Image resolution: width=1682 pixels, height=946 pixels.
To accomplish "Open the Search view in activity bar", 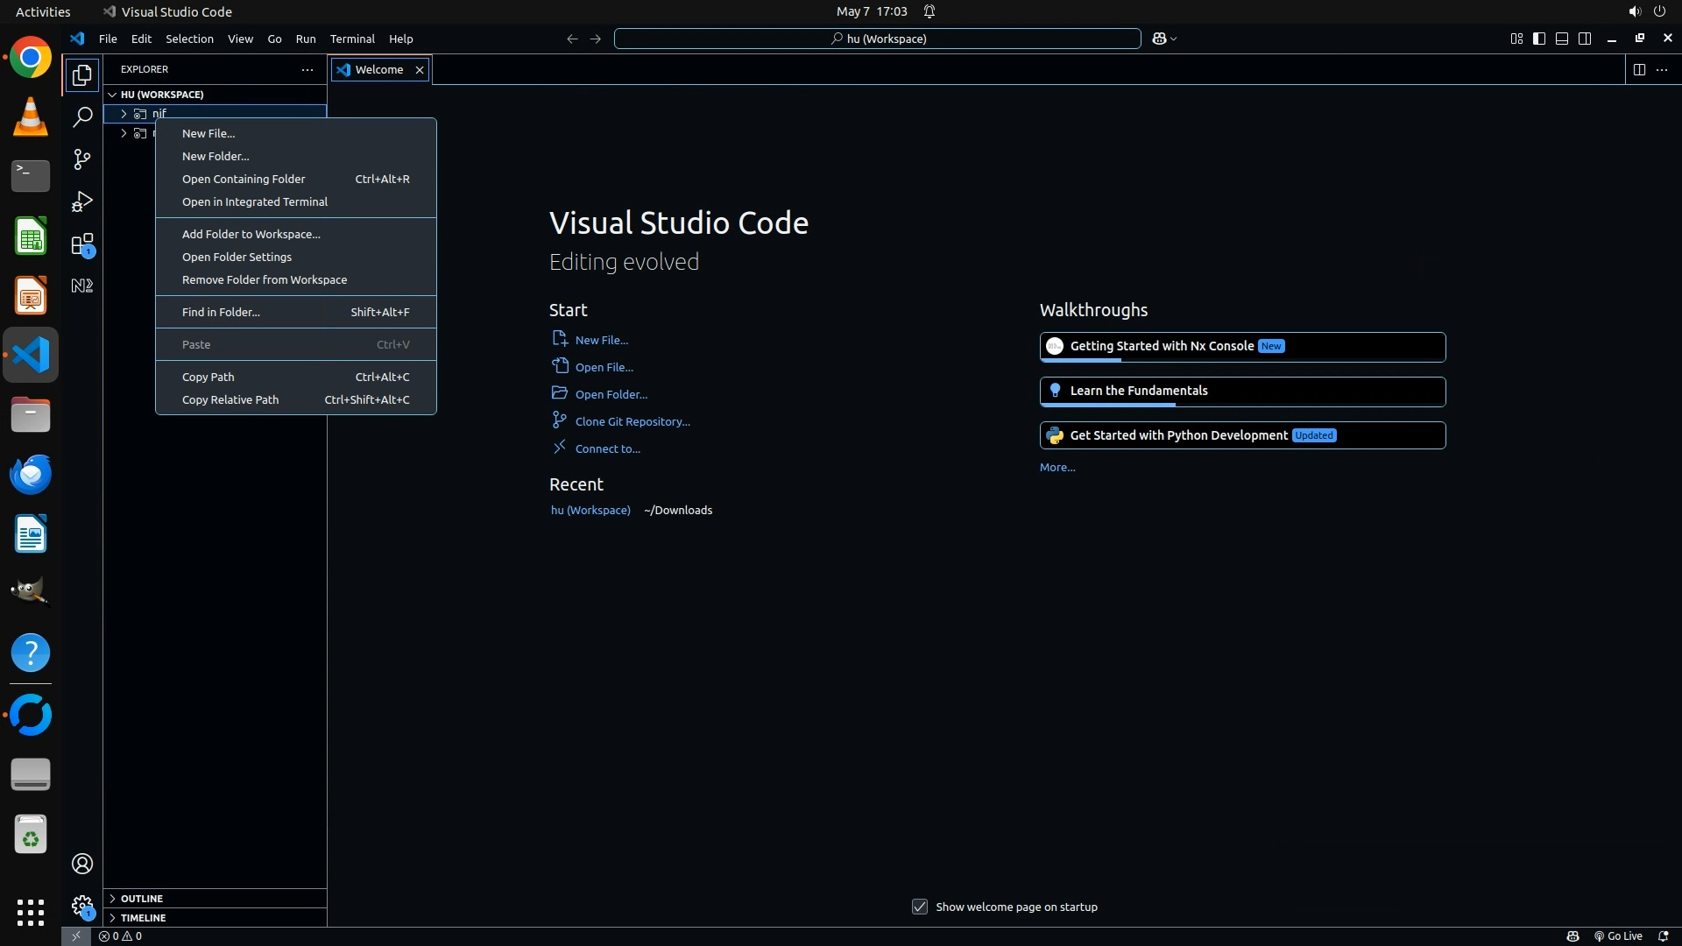I will 81,116.
